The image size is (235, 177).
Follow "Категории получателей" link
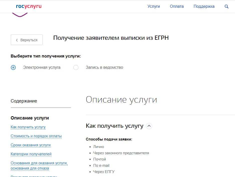pyautogui.click(x=31, y=154)
